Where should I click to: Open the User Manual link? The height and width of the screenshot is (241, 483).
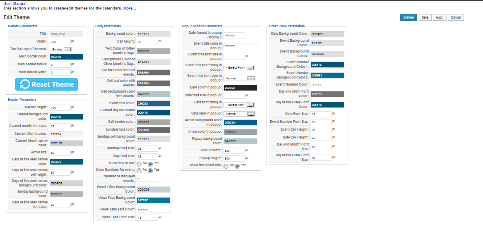pyautogui.click(x=14, y=3)
